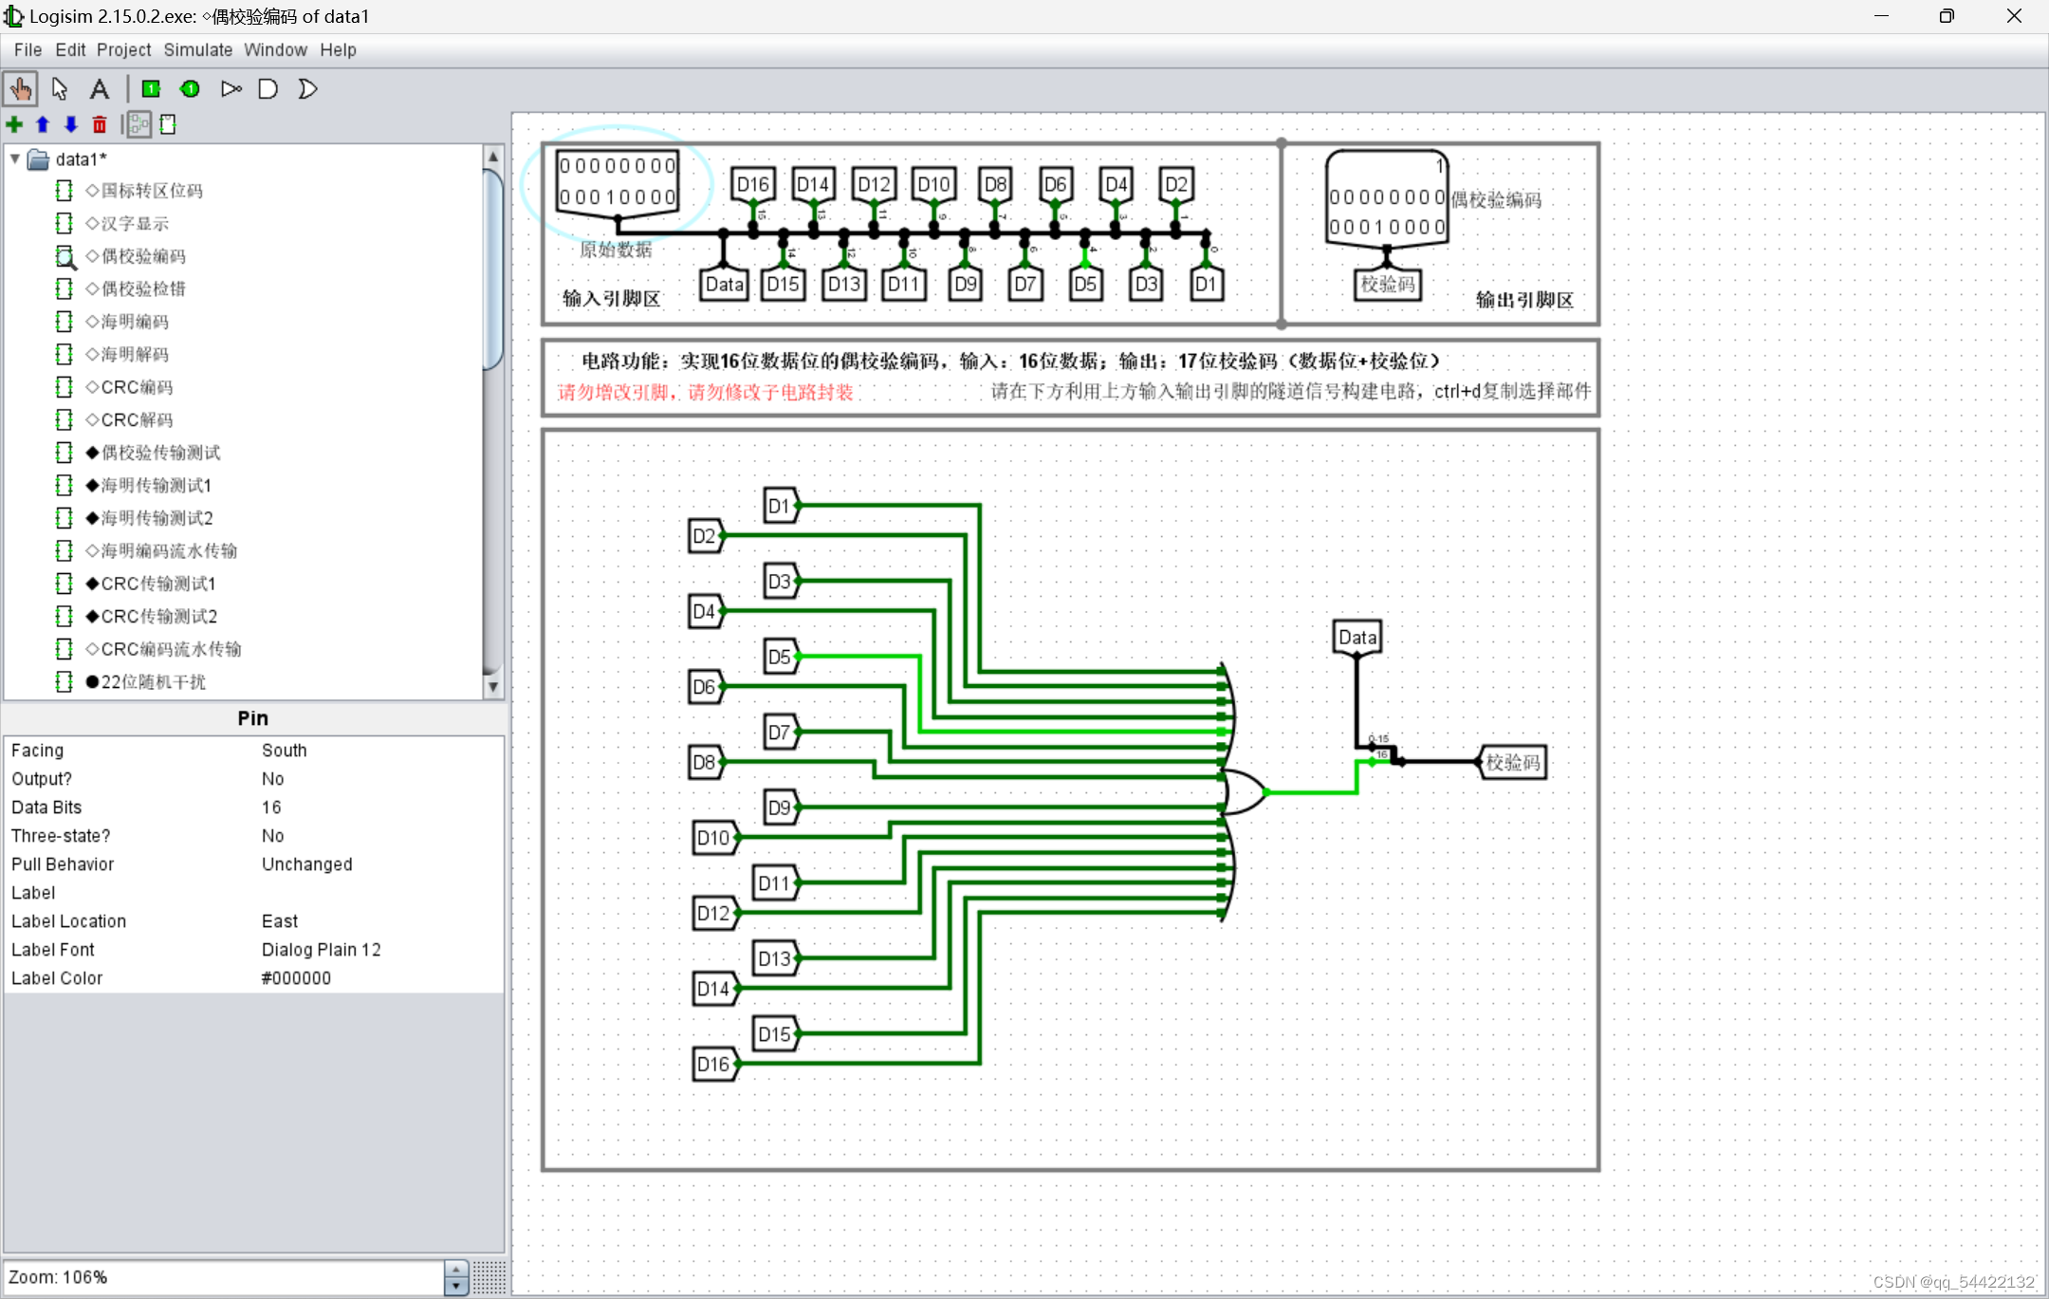This screenshot has width=2049, height=1299.
Task: Select the Text tool
Action: [x=99, y=89]
